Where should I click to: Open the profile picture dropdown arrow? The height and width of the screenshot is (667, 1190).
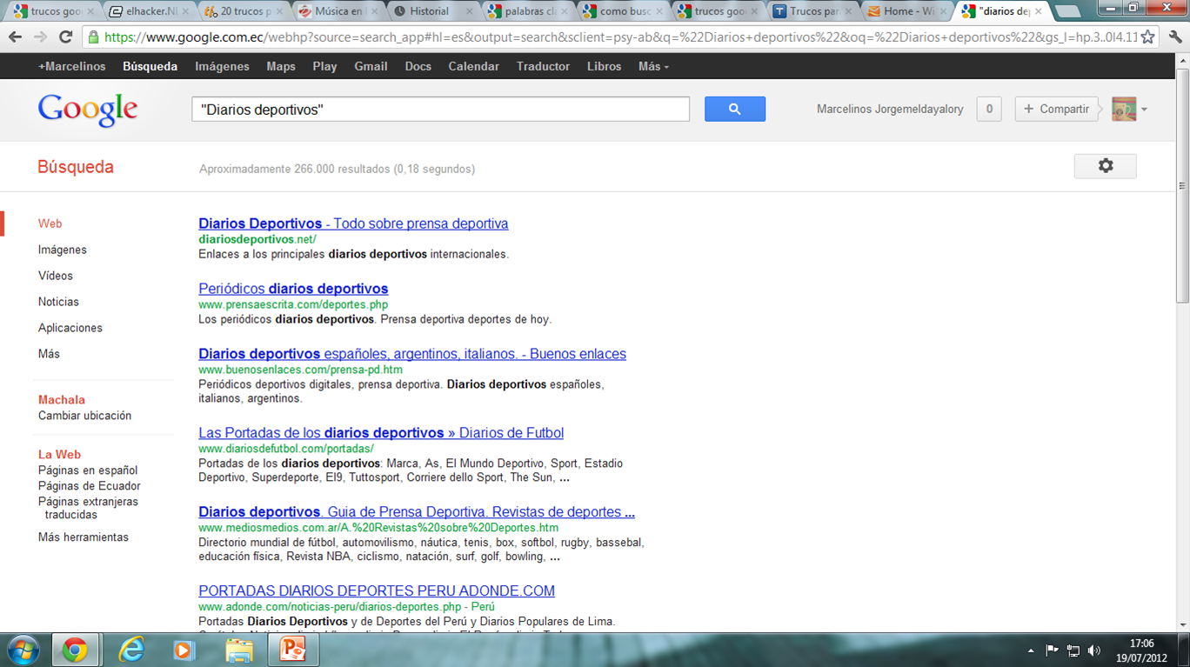coord(1146,110)
